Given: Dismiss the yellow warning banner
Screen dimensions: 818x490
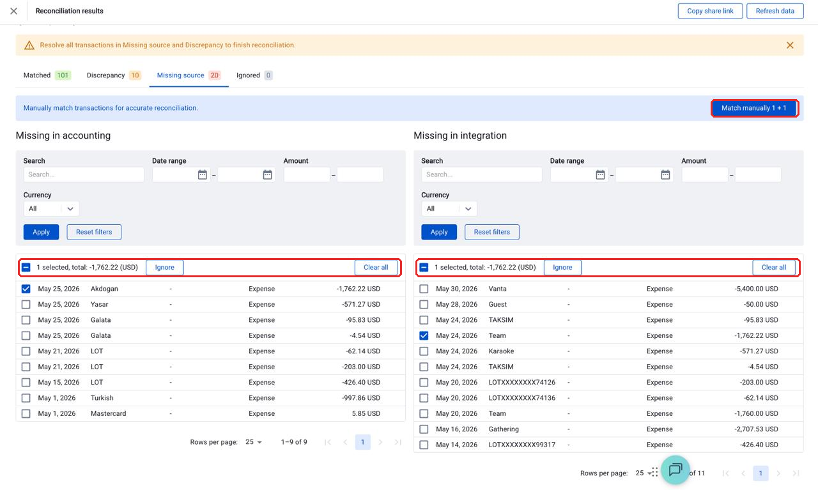Looking at the screenshot, I should click(x=790, y=45).
